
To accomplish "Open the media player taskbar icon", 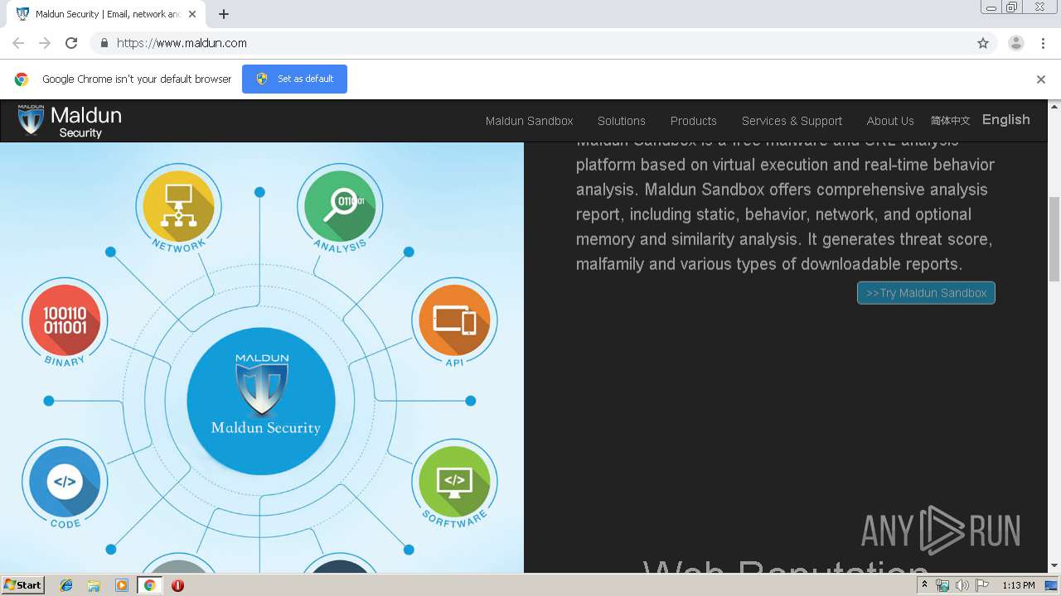I will click(122, 585).
